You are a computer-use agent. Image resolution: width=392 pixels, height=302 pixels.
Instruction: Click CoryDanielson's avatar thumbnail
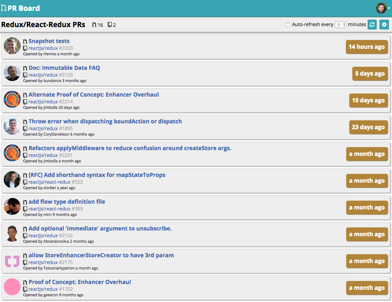coord(12,126)
